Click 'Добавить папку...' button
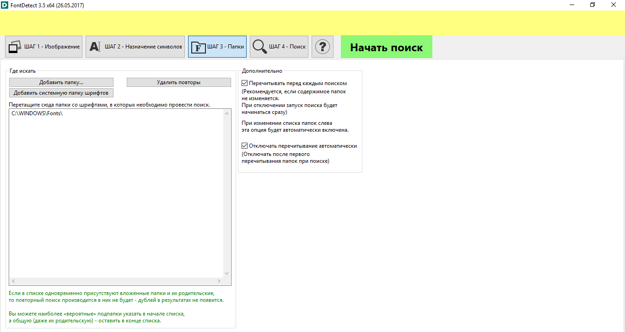 (61, 82)
